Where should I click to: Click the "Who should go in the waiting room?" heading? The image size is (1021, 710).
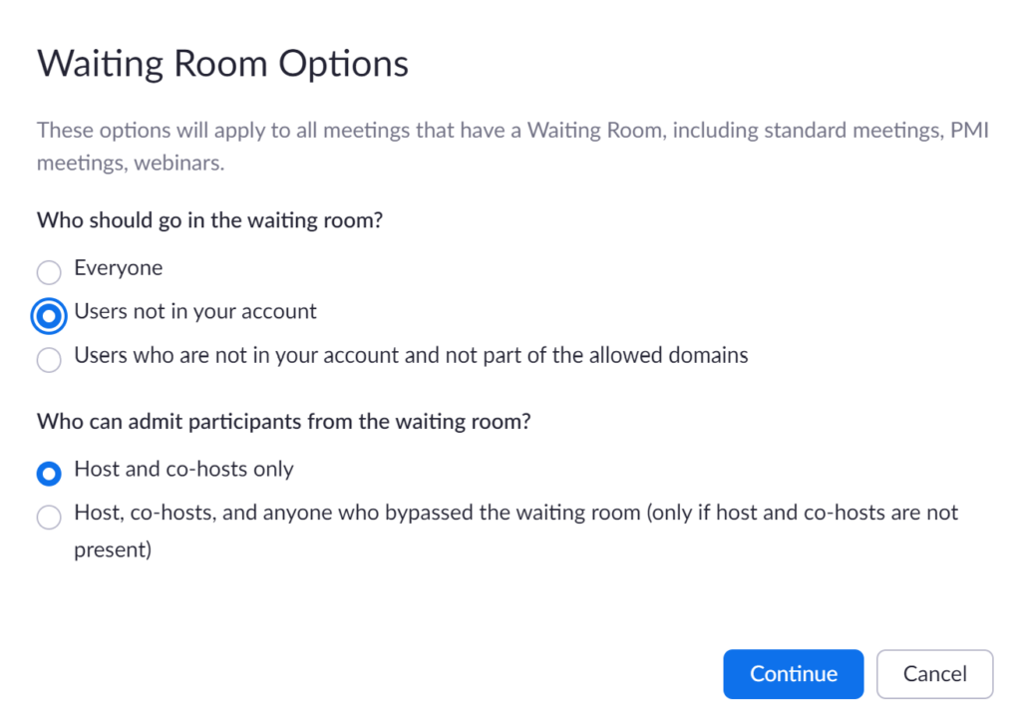[209, 220]
